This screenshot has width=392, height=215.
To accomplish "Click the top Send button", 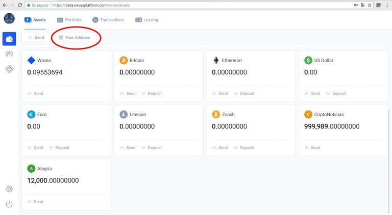I will click(36, 37).
